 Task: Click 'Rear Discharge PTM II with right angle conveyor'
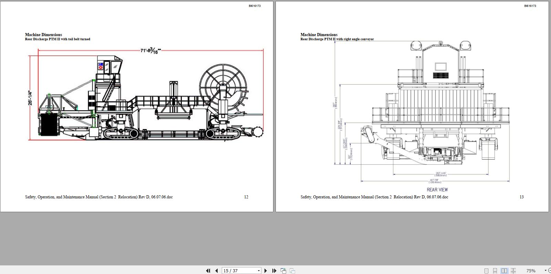pos(337,39)
